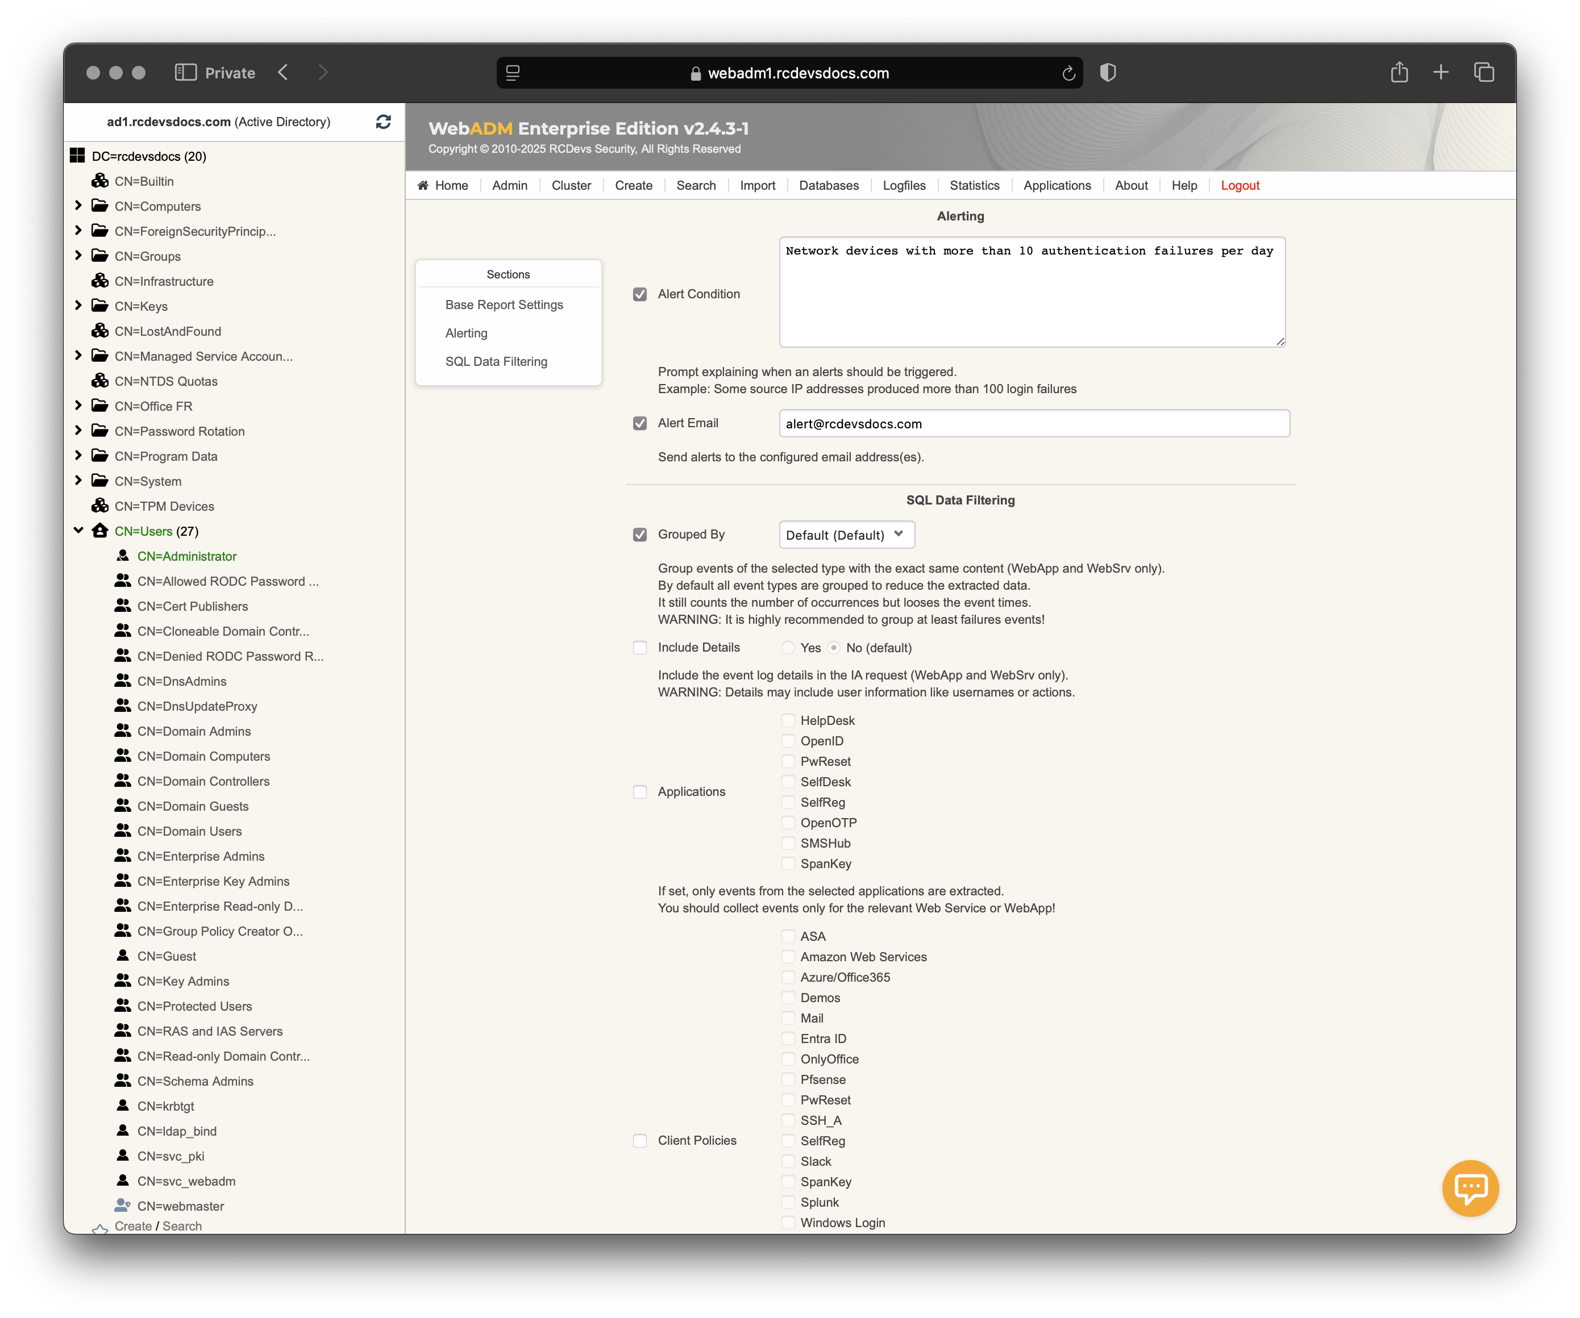Go to Home in the menu bar

(x=443, y=186)
